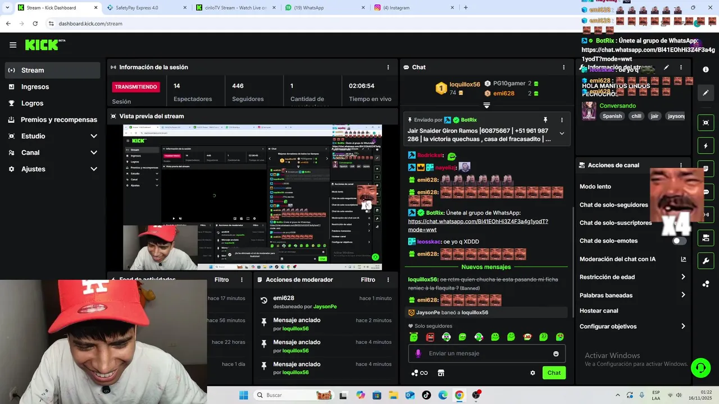Open a new browser tab
719x404 pixels.
[x=466, y=8]
